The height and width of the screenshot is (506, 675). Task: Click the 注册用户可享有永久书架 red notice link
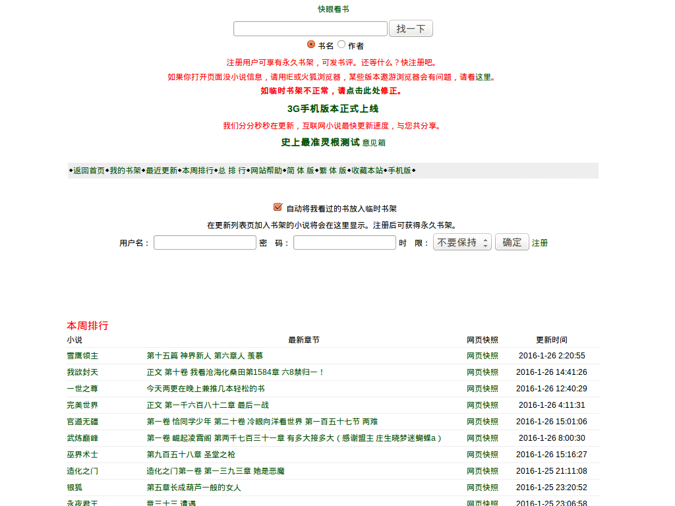[x=333, y=63]
